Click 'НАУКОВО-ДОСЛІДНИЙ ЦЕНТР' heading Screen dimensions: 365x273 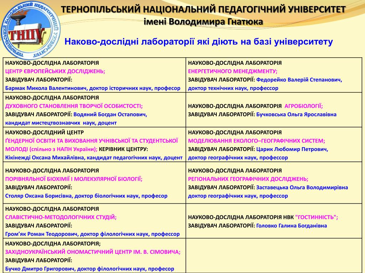click(45, 133)
